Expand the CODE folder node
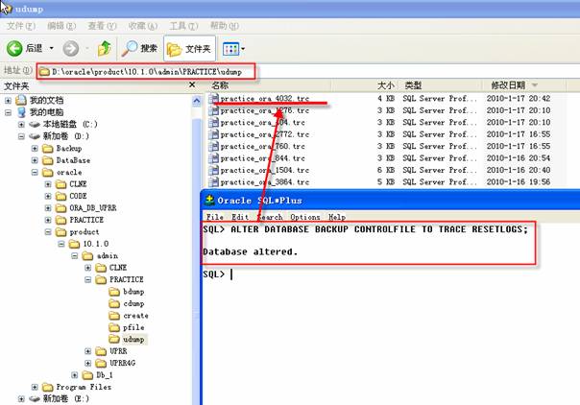Image resolution: width=580 pixels, height=405 pixels. (48, 196)
